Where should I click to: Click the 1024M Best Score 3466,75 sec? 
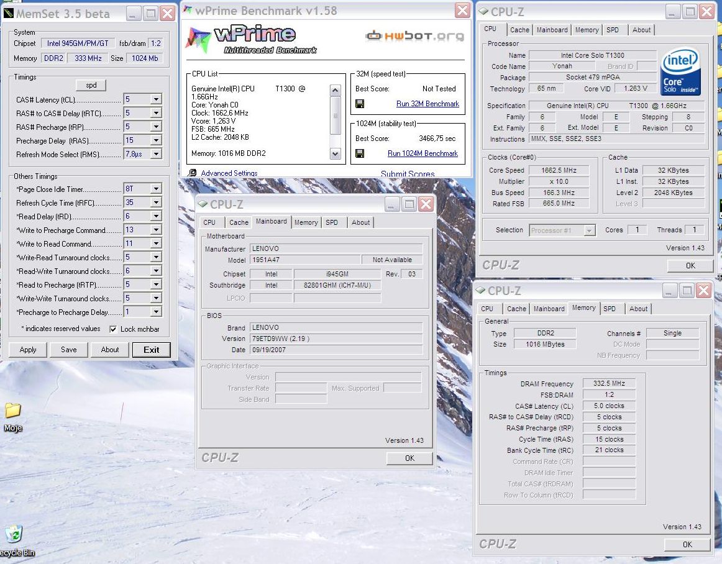point(437,139)
